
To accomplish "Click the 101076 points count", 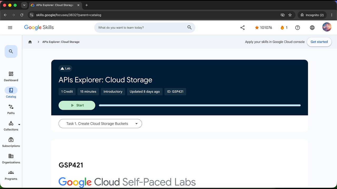I will pos(266,28).
